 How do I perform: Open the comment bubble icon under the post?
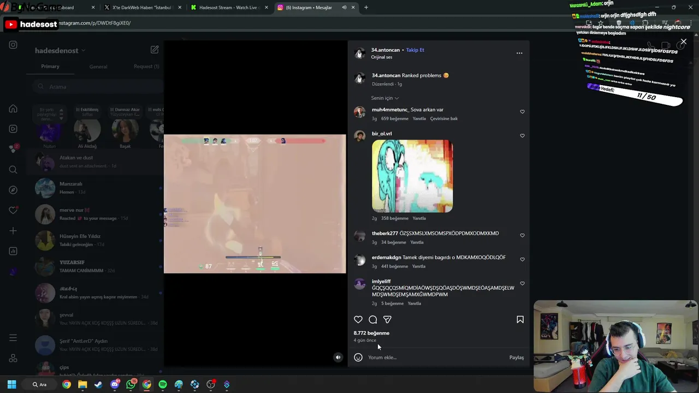click(x=373, y=320)
